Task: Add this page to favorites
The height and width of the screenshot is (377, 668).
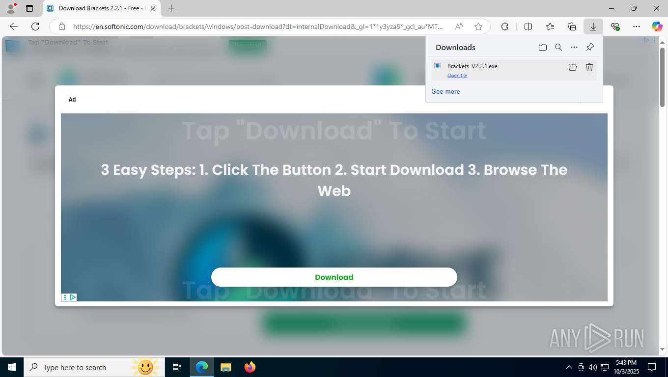Action: coord(478,27)
